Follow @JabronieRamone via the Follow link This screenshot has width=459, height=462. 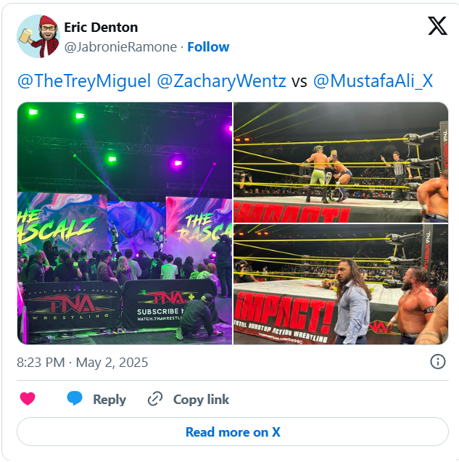tap(208, 47)
